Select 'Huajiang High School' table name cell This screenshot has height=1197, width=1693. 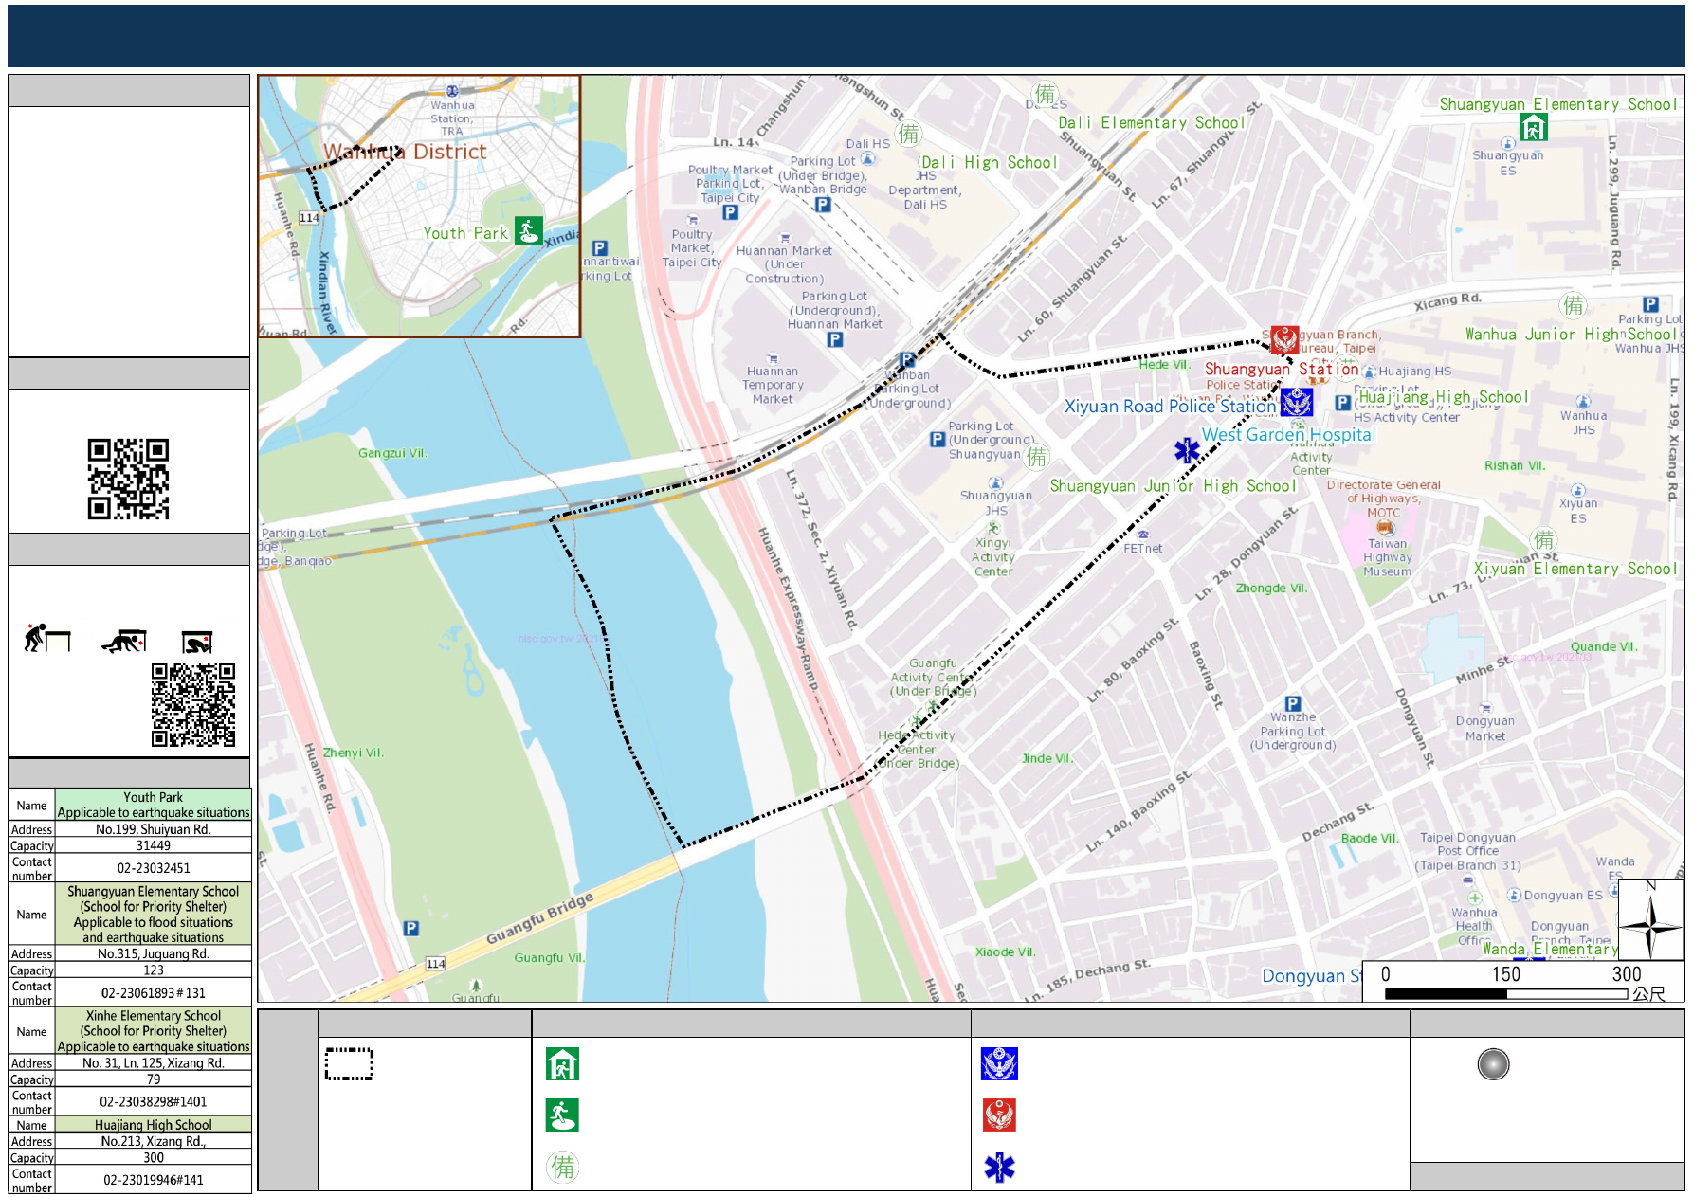[x=154, y=1125]
